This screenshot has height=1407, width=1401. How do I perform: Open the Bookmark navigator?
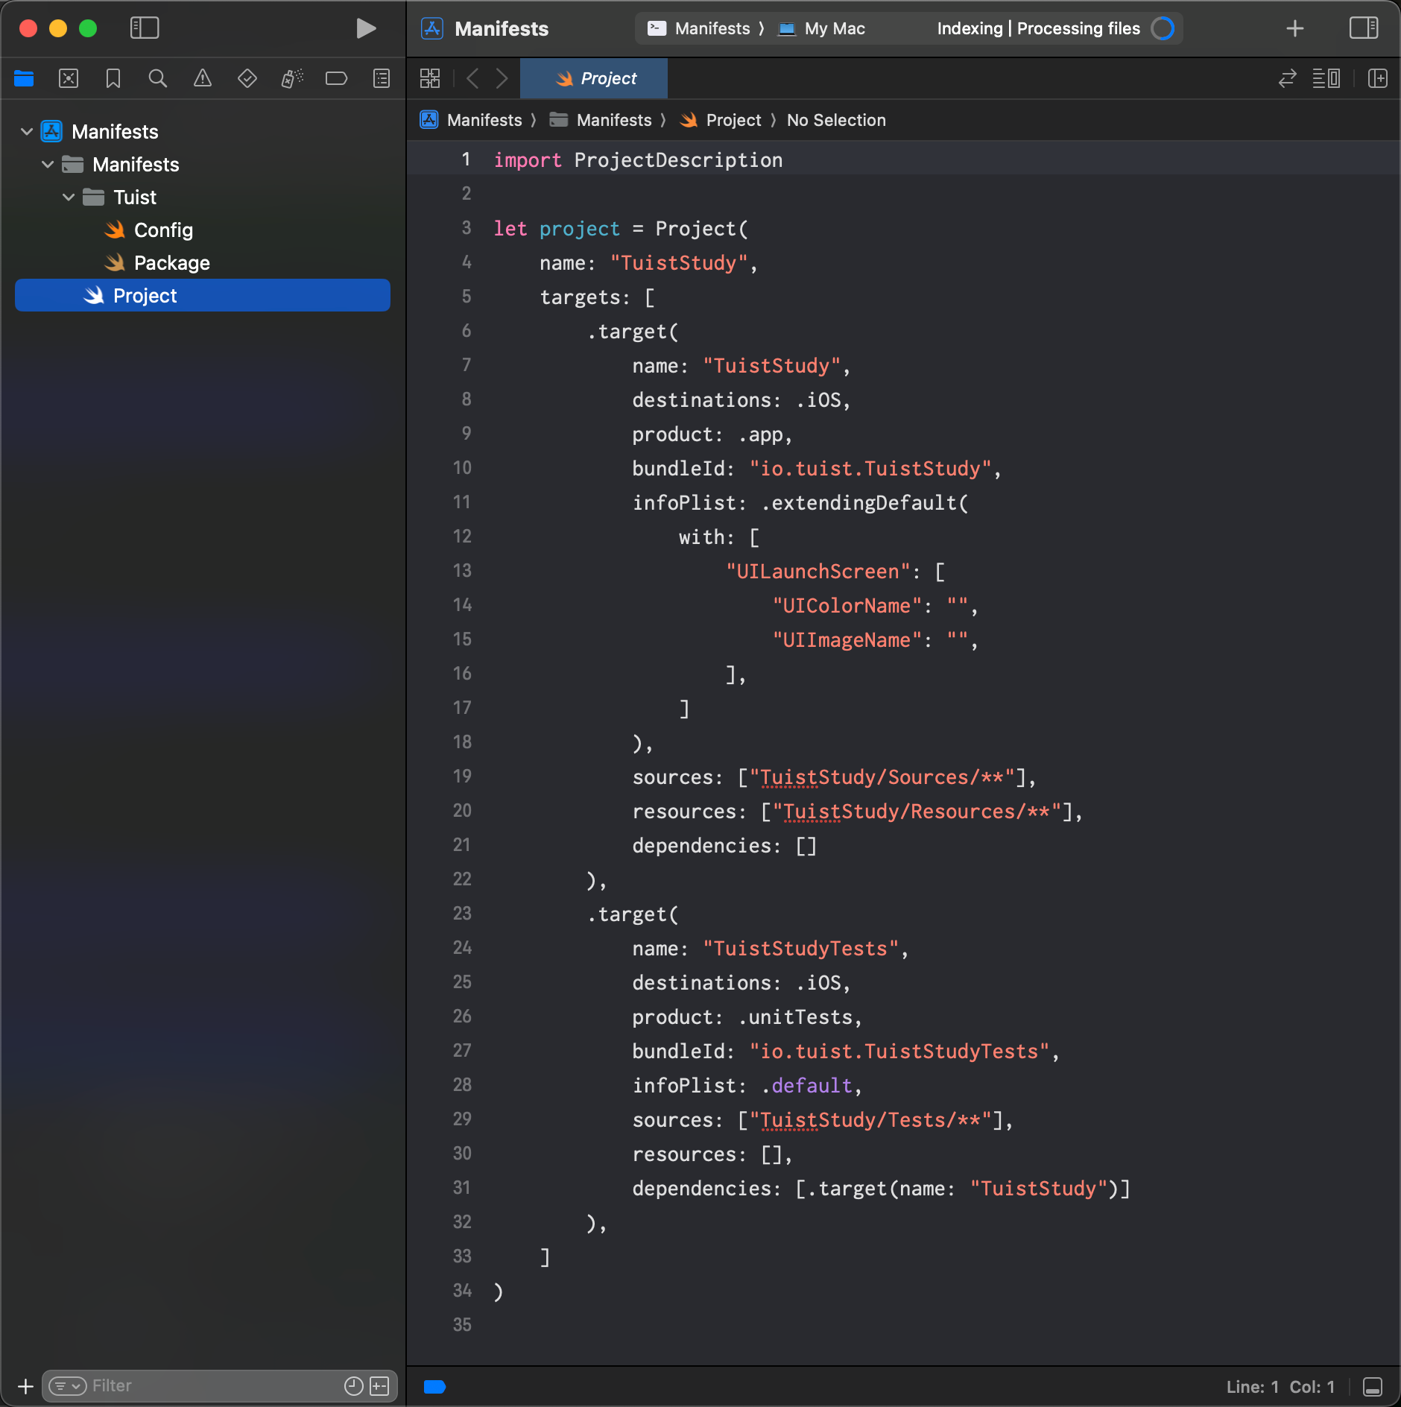pyautogui.click(x=113, y=78)
